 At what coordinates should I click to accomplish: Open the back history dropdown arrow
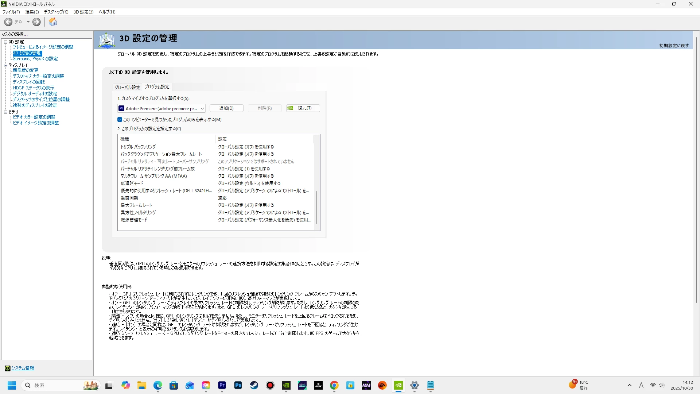click(28, 22)
